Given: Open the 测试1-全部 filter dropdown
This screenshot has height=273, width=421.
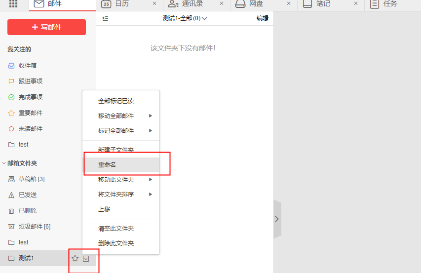Looking at the screenshot, I should click(x=185, y=19).
